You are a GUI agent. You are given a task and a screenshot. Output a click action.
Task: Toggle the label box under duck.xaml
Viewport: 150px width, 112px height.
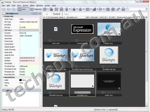(50, 41)
